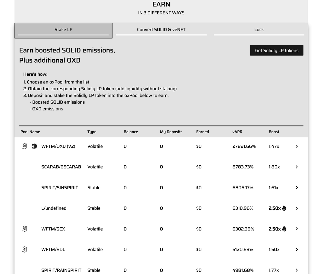Sort by vAPR column header
The width and height of the screenshot is (328, 274).
click(x=237, y=132)
